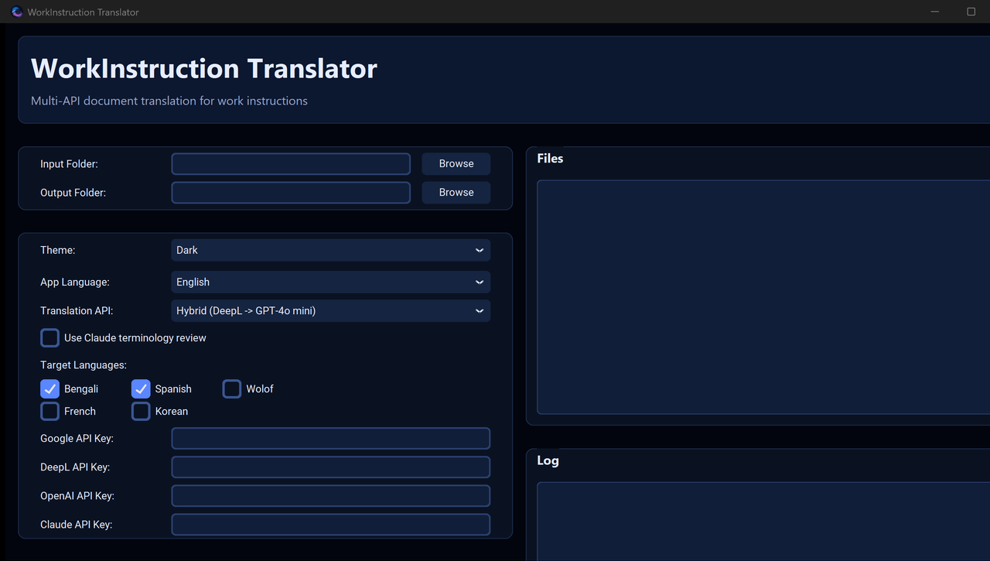Image resolution: width=990 pixels, height=561 pixels.
Task: Expand the Translation API dropdown
Action: click(331, 311)
